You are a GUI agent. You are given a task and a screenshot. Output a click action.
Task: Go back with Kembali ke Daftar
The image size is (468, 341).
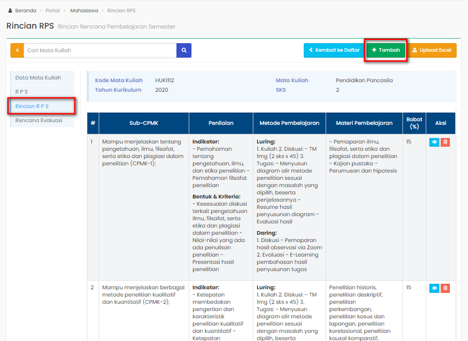pyautogui.click(x=334, y=50)
